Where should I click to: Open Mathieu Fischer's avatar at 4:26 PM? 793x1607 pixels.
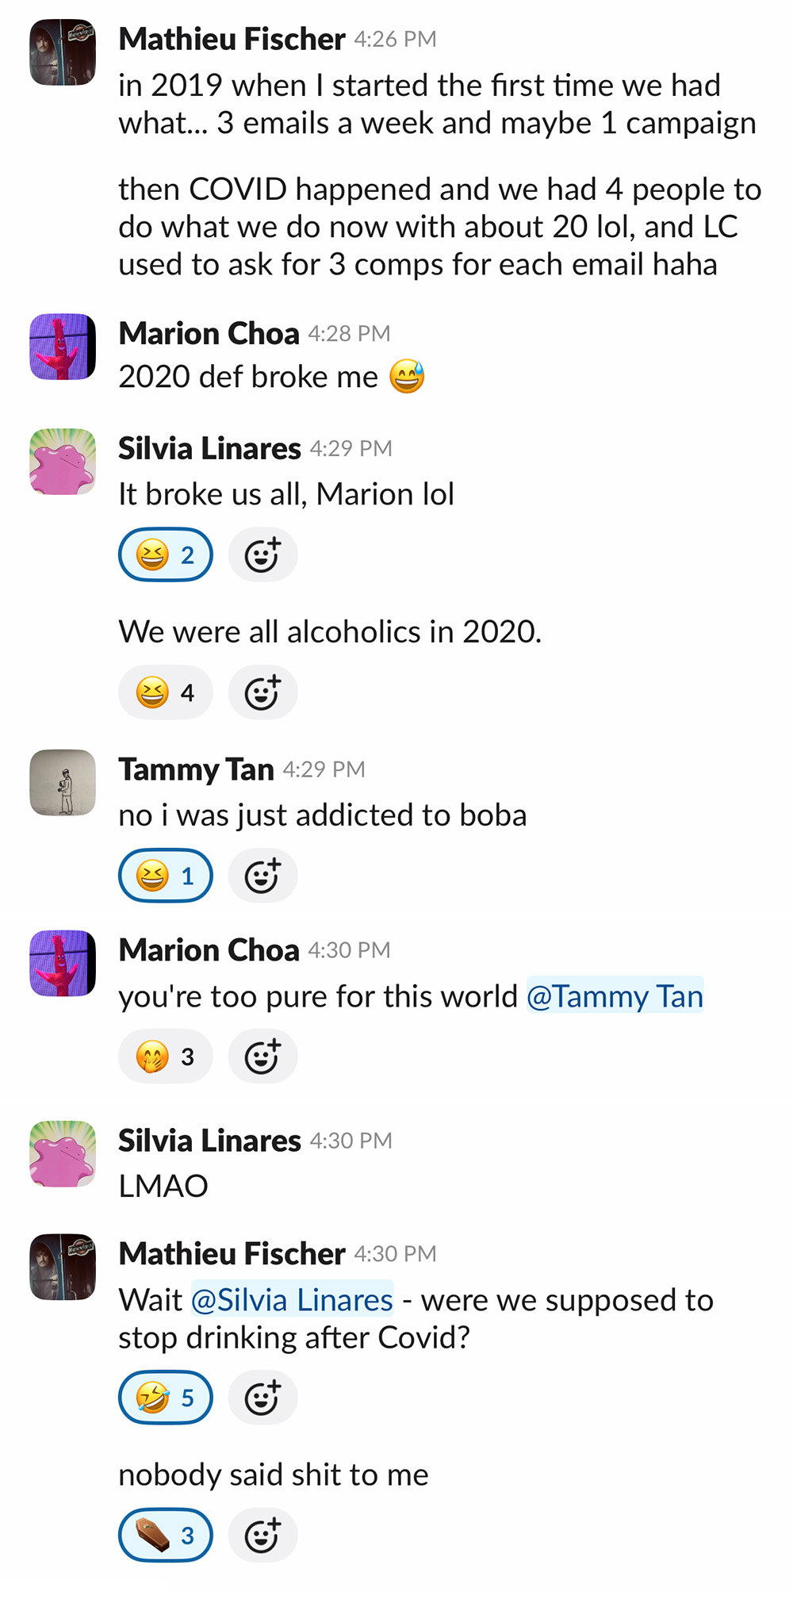[63, 52]
